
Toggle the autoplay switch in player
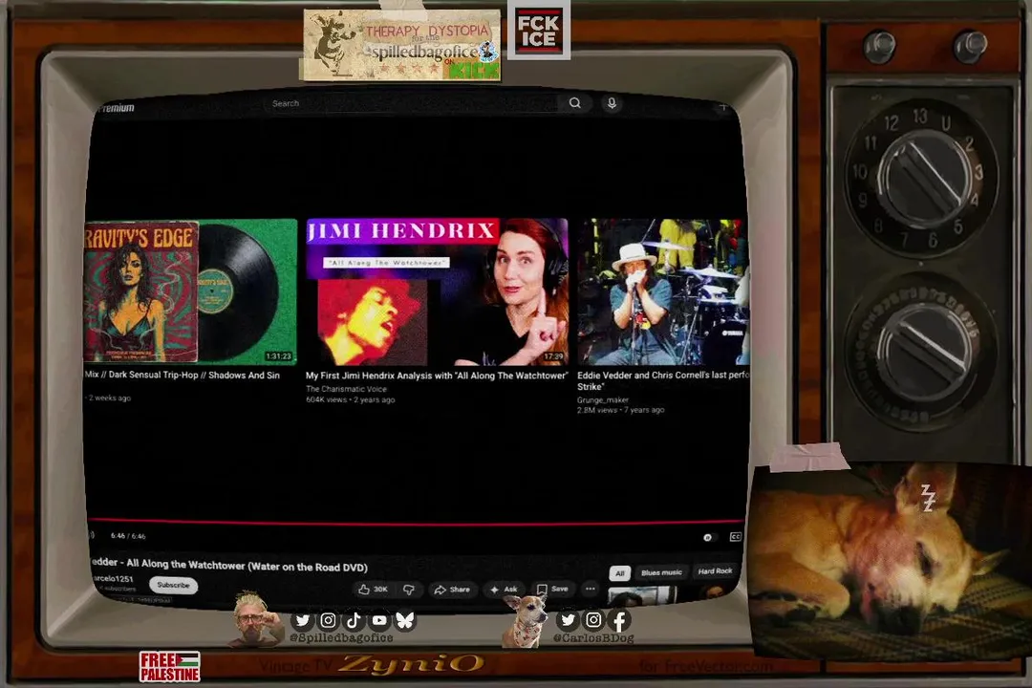[x=707, y=537]
